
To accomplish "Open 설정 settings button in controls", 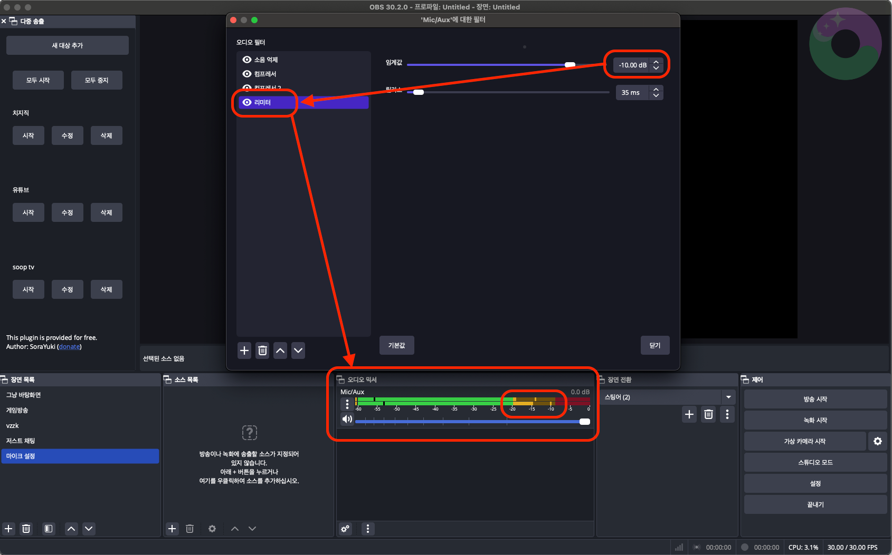I will click(815, 483).
